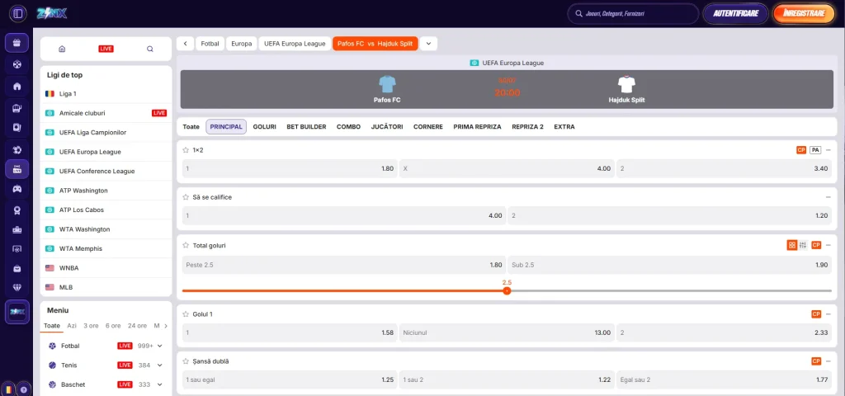Open the diamond VIP icon in sidebar
The height and width of the screenshot is (396, 845).
pyautogui.click(x=17, y=287)
